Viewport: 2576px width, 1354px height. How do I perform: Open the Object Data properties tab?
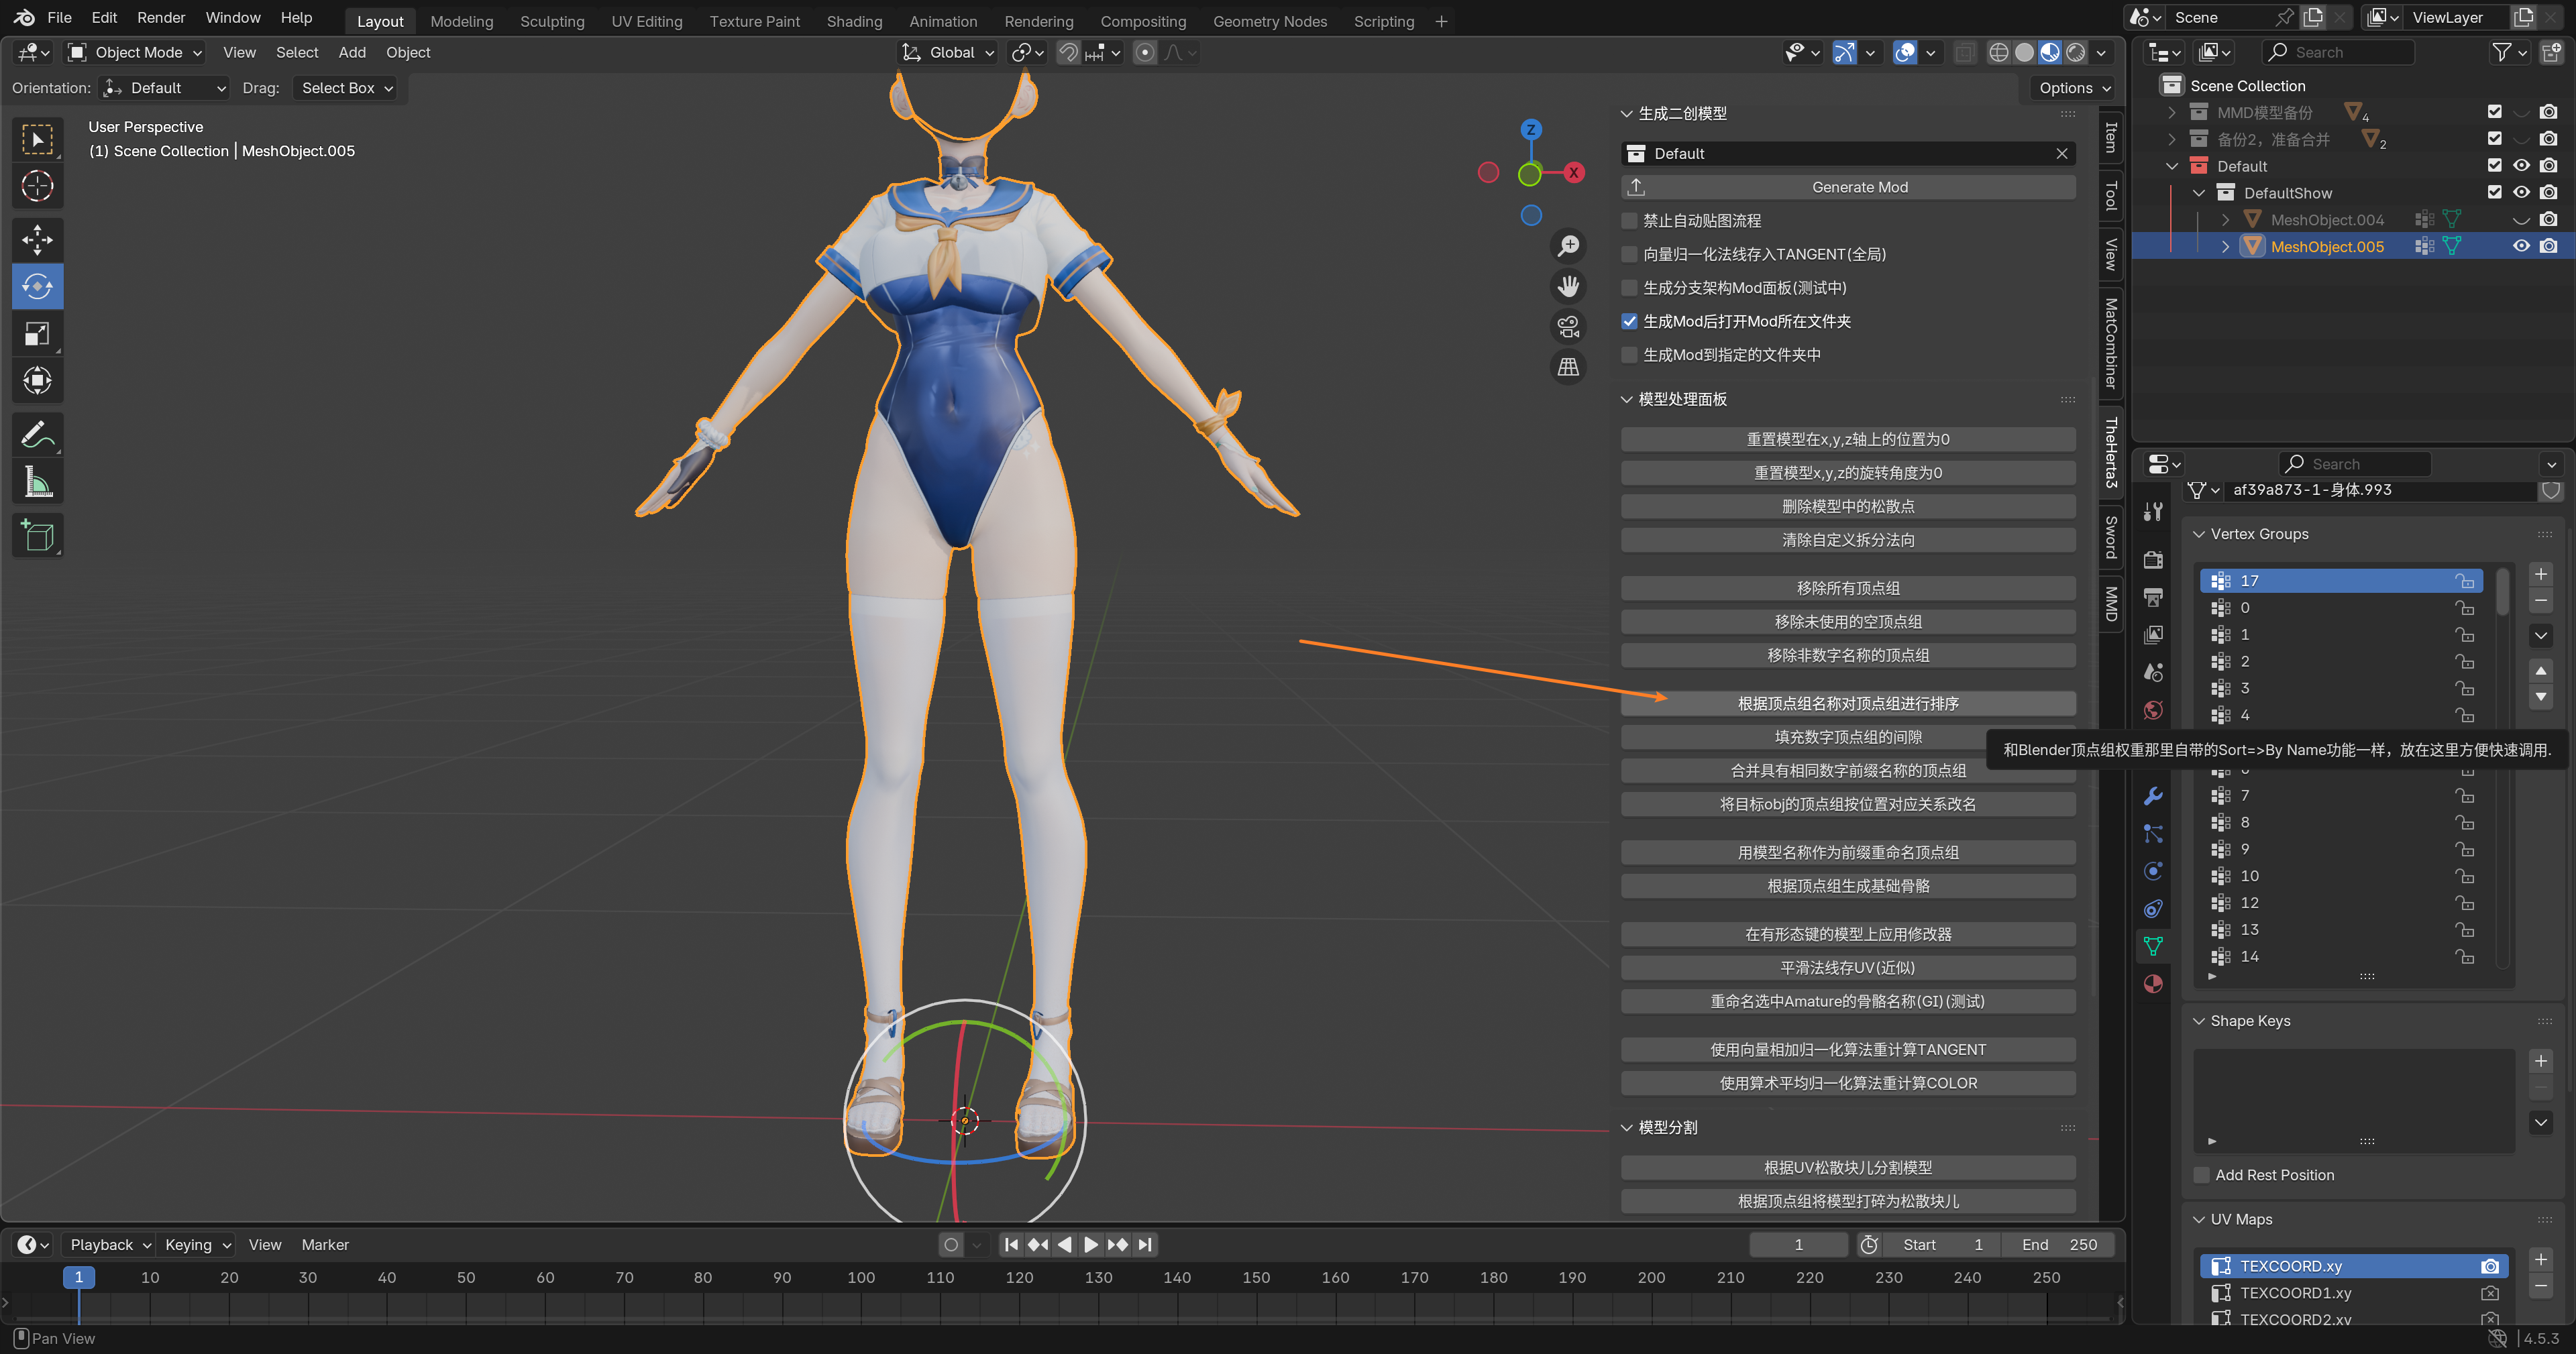point(2153,946)
